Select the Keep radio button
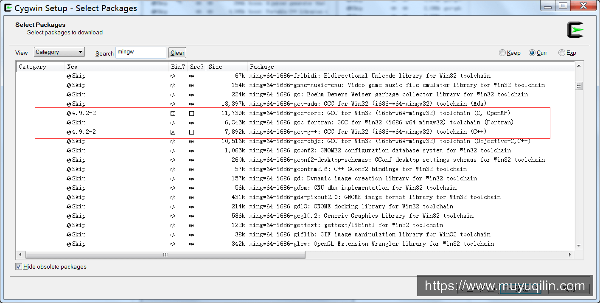600x303 pixels. click(x=502, y=53)
